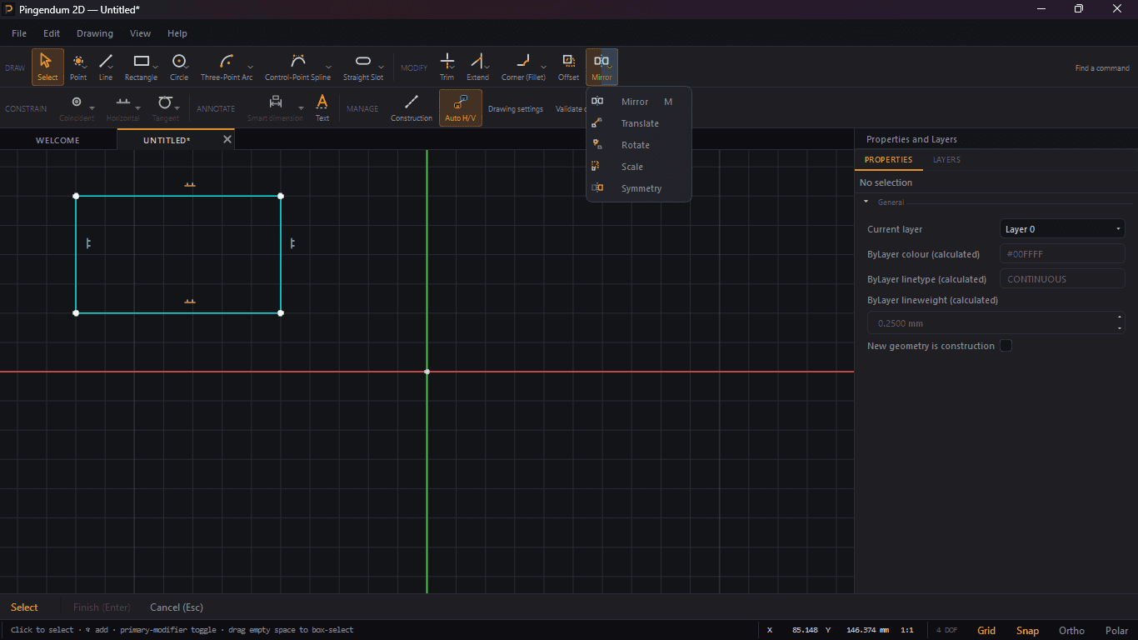1138x640 pixels.
Task: Click the origin point on canvas
Action: [x=427, y=372]
